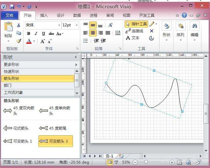
Task: Apply Italic formatting
Action: (x=36, y=34)
